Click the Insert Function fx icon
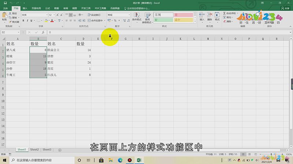 (43, 32)
